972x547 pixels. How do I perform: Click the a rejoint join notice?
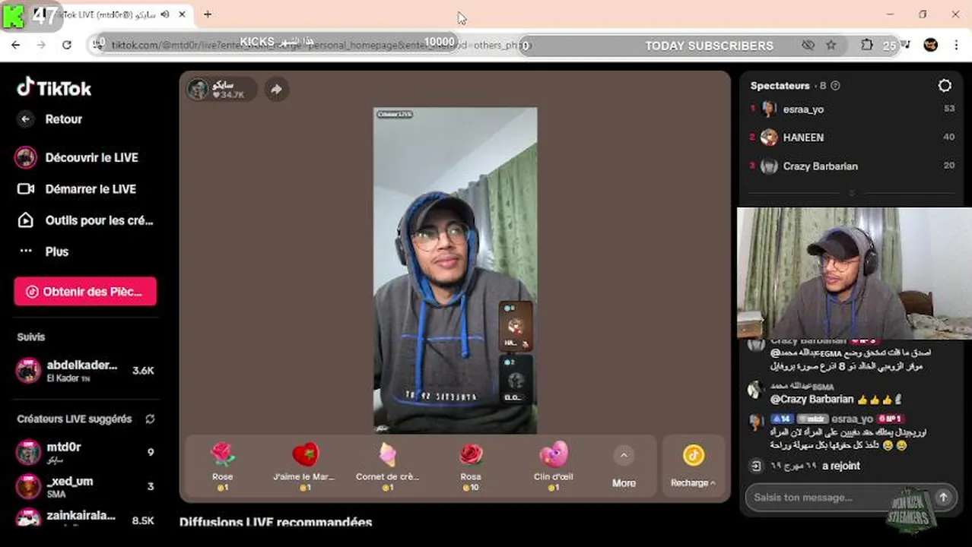[x=841, y=466]
